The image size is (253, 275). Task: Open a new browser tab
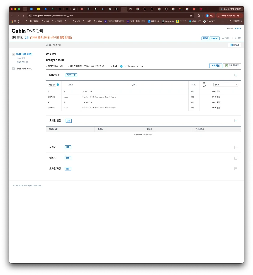208,9
